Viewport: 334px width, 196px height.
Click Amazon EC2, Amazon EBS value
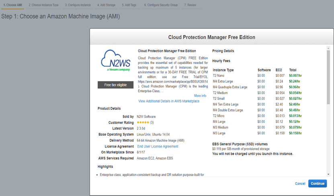155,158
